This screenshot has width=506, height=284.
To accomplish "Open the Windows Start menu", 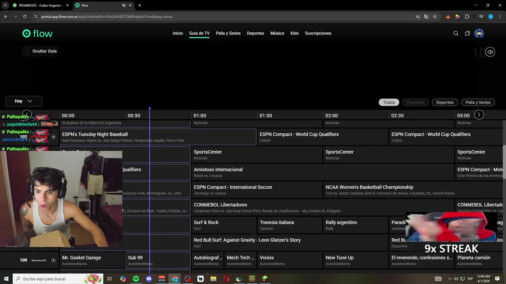I will point(6,279).
